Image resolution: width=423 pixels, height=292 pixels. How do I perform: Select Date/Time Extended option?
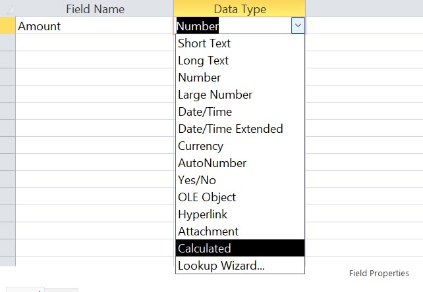pos(240,128)
